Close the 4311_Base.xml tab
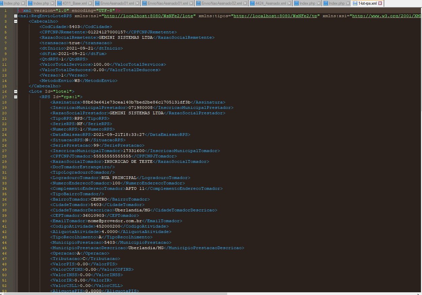422x295 pixels. point(90,3)
